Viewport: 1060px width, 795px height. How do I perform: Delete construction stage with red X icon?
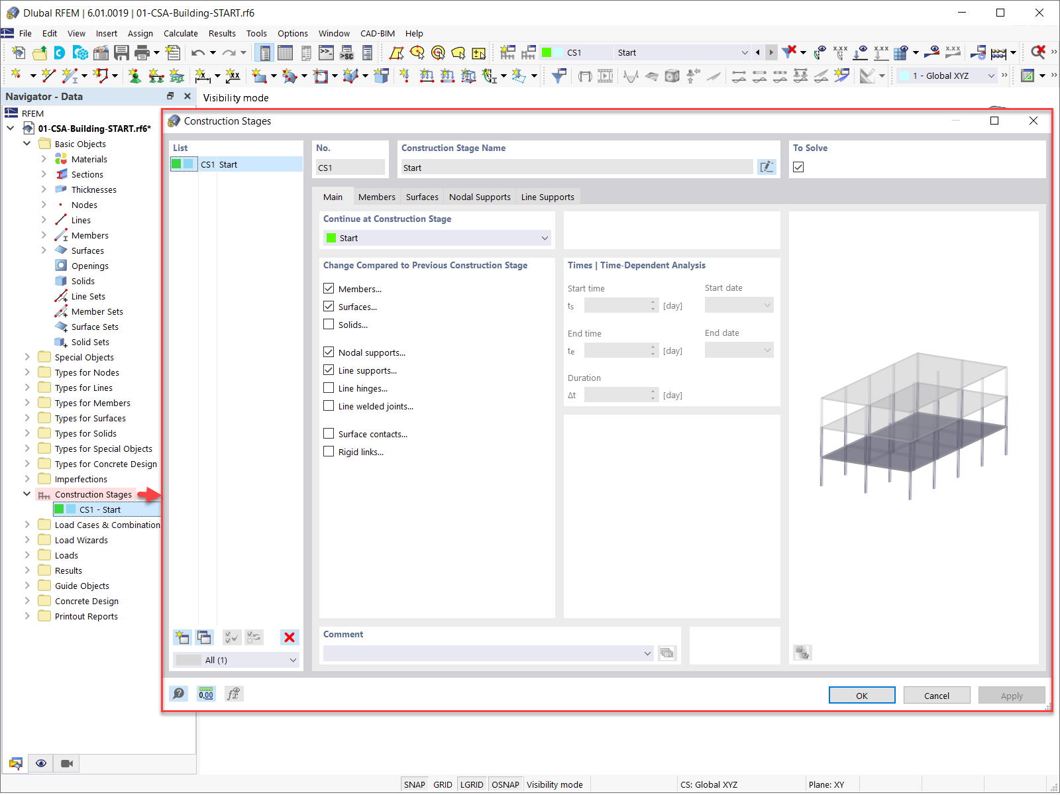(x=290, y=637)
